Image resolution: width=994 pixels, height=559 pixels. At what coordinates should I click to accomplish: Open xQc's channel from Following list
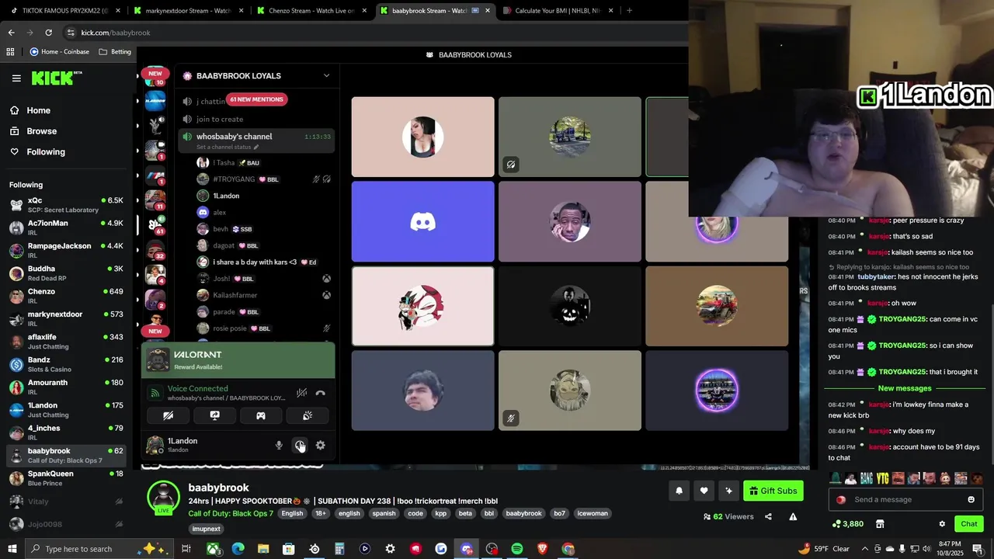67,205
